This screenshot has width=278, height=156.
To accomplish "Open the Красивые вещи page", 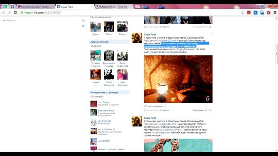I will (106, 110).
